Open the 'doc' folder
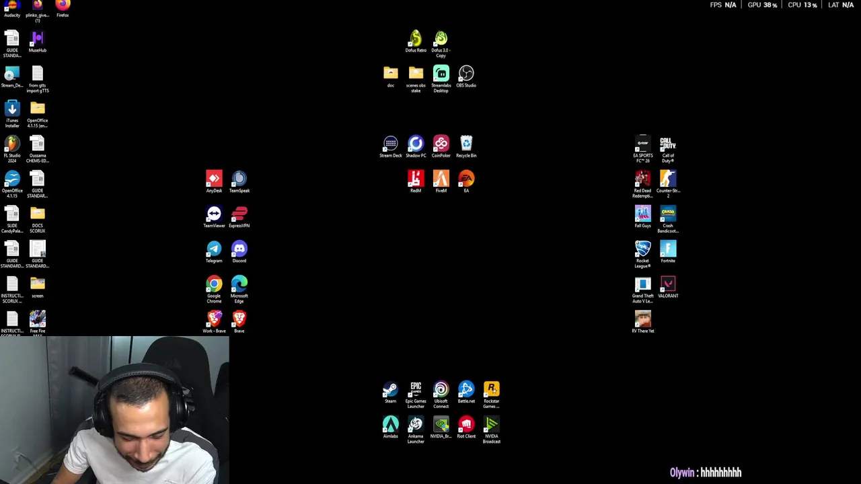The image size is (861, 484). click(x=391, y=76)
